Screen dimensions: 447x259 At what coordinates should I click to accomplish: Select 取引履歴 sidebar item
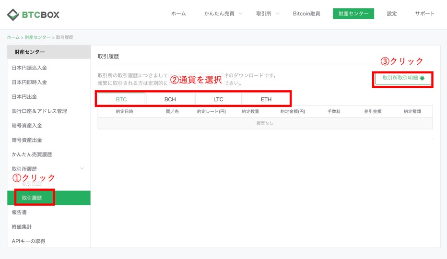click(x=49, y=198)
